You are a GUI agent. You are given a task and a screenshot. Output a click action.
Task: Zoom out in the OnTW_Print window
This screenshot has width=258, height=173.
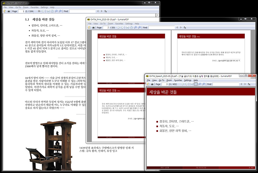pyautogui.click(x=135, y=28)
